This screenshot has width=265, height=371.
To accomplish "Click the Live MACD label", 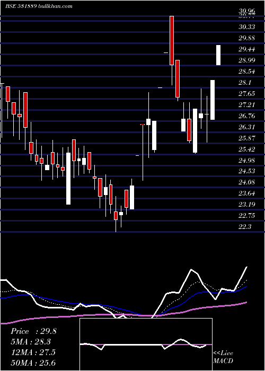I will pyautogui.click(x=223, y=357).
